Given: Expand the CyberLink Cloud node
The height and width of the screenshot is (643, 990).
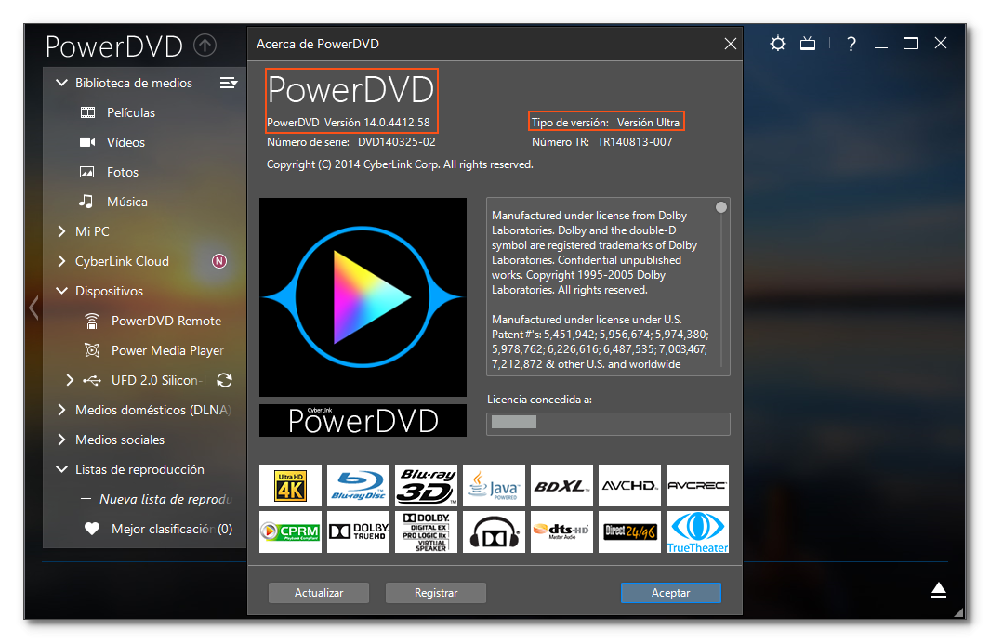Looking at the screenshot, I should pyautogui.click(x=61, y=260).
